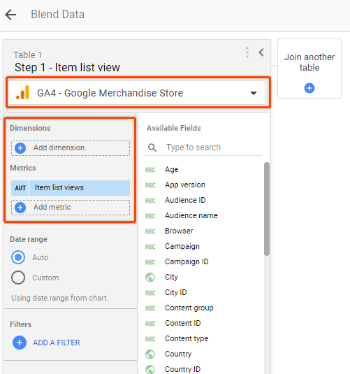Screen dimensions: 350x374
Task: Select the City ID field
Action: point(176,292)
